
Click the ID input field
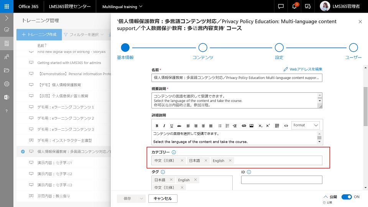point(282,180)
